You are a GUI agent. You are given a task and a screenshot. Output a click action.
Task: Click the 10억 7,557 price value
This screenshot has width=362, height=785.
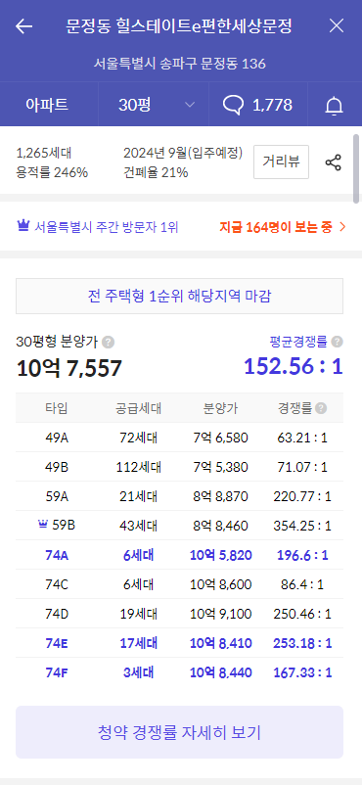69,368
